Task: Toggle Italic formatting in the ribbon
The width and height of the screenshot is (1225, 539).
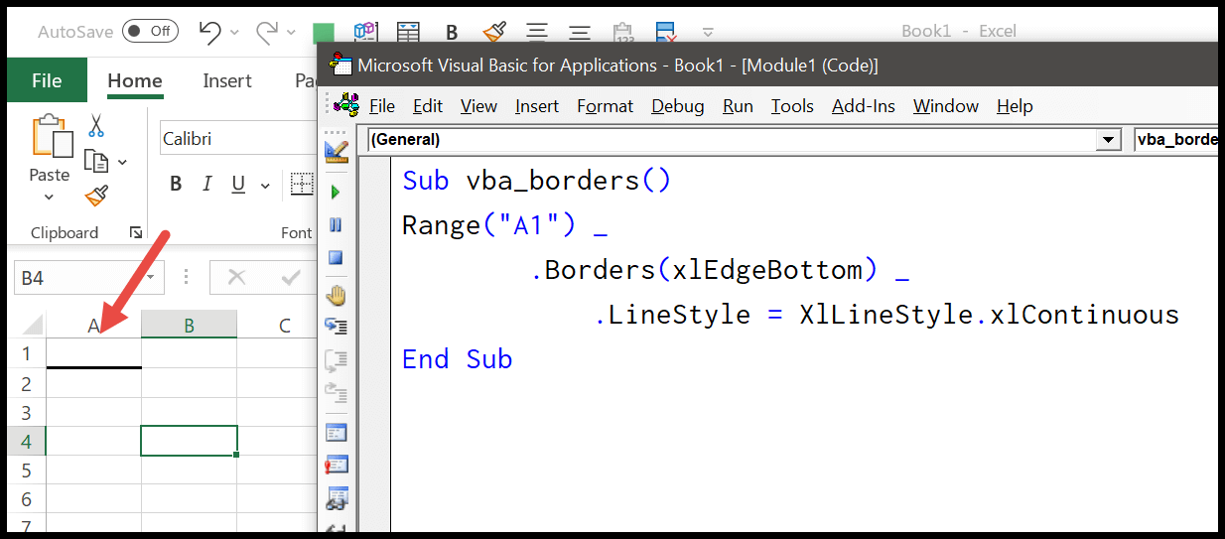Action: point(207,184)
